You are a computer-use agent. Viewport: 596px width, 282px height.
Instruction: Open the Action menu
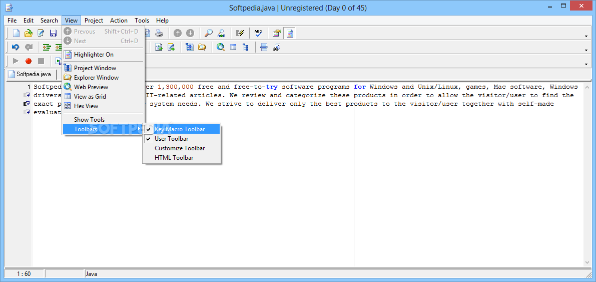pyautogui.click(x=119, y=21)
